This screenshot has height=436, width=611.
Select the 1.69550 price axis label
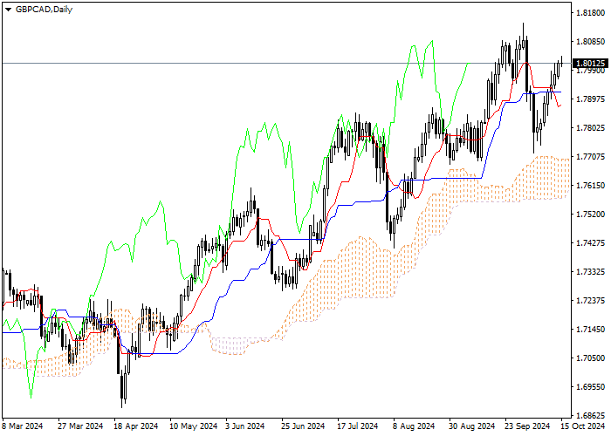591,387
